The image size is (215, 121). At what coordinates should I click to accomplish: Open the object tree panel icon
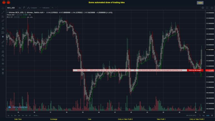3,69
